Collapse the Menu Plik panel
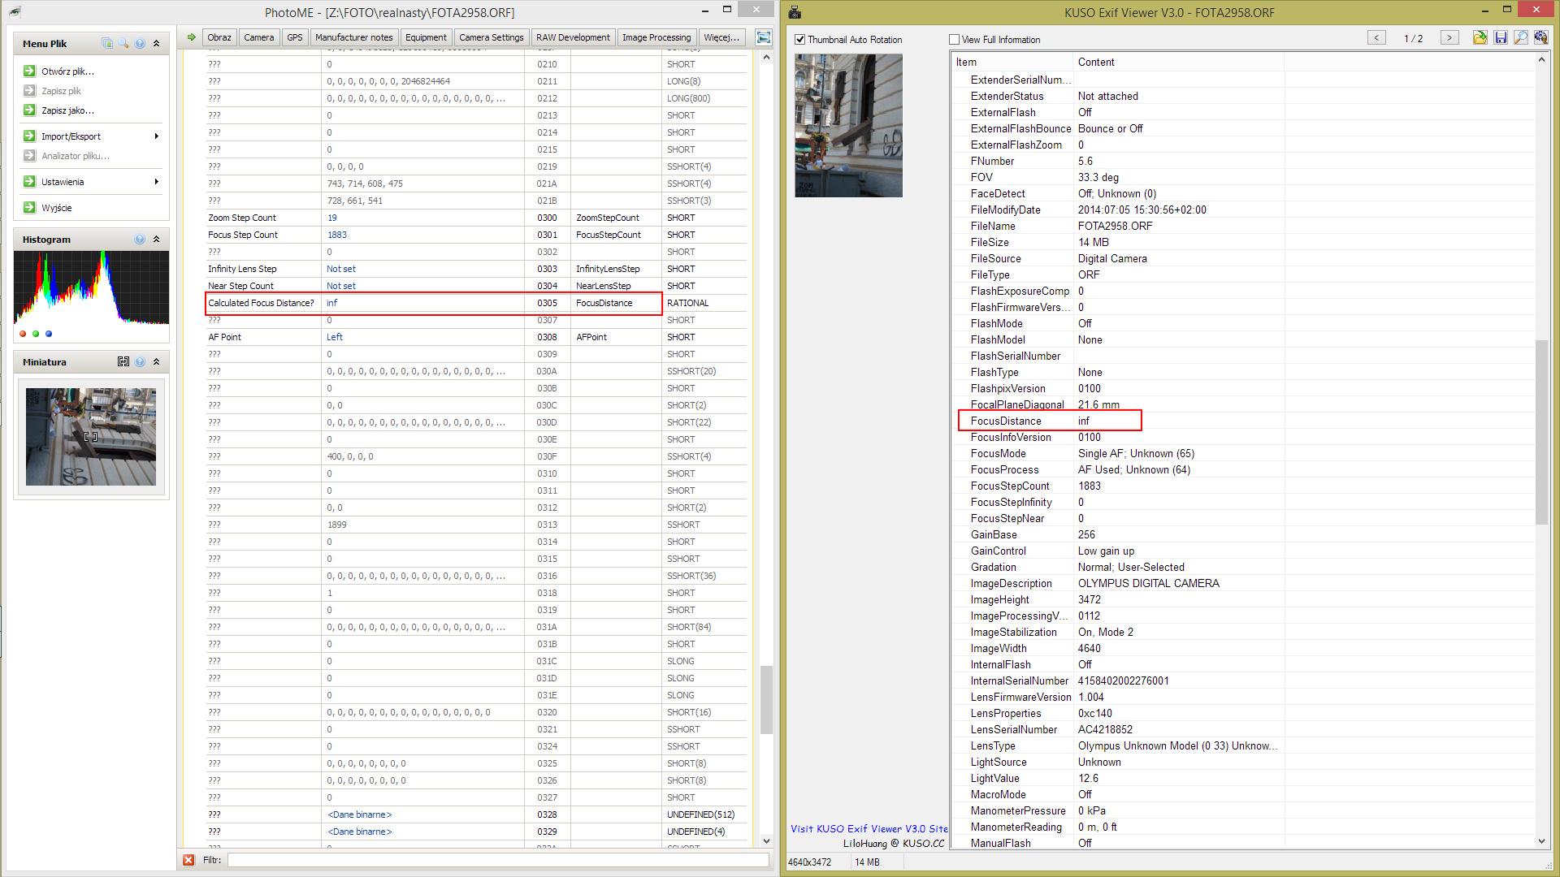 157,44
